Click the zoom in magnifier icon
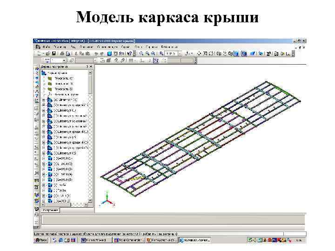 coord(147,53)
